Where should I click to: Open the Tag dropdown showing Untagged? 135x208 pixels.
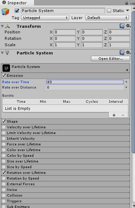[45, 18]
